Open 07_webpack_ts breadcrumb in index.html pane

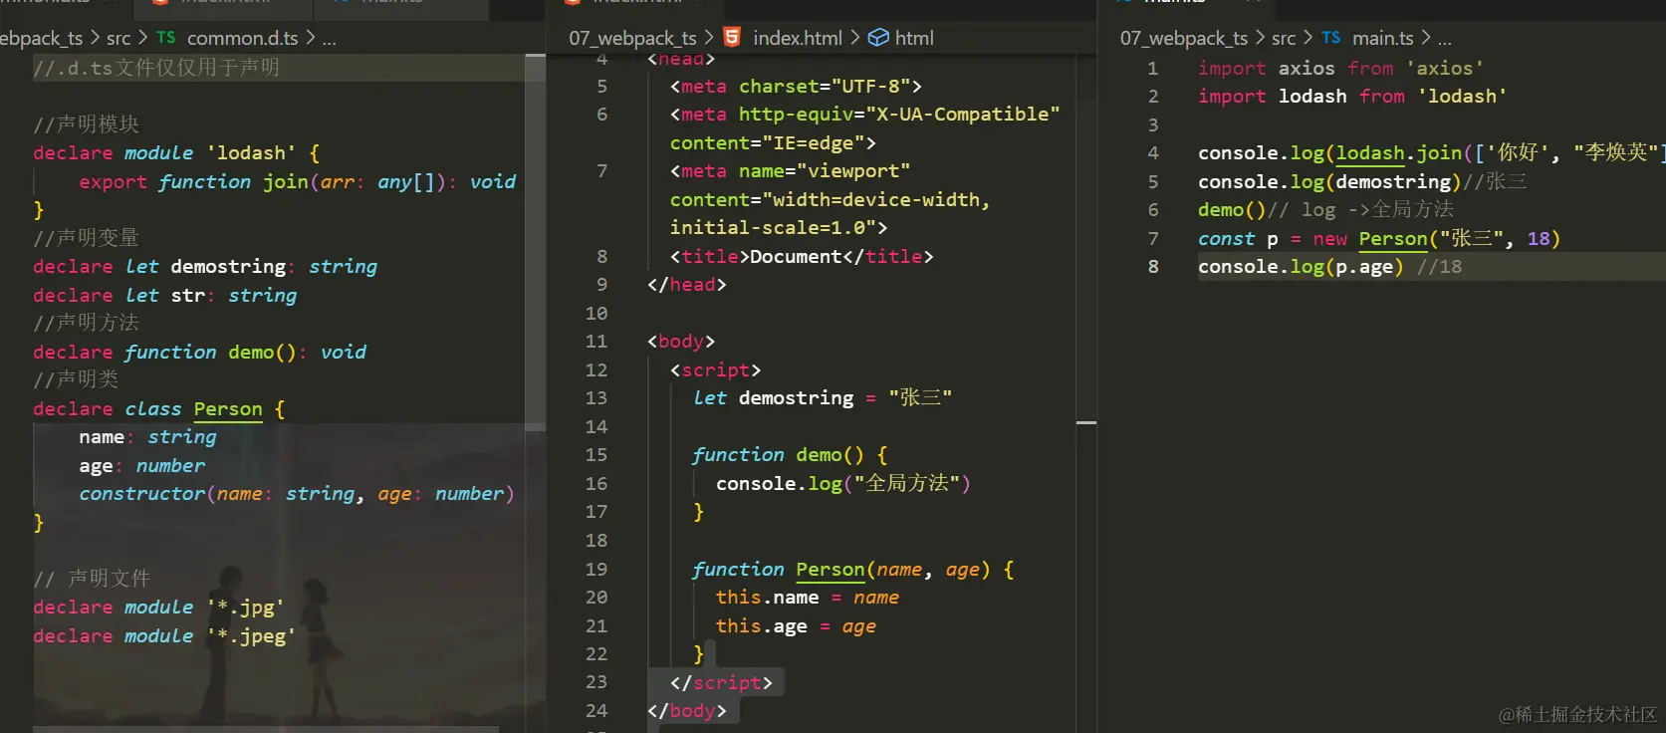click(x=632, y=38)
